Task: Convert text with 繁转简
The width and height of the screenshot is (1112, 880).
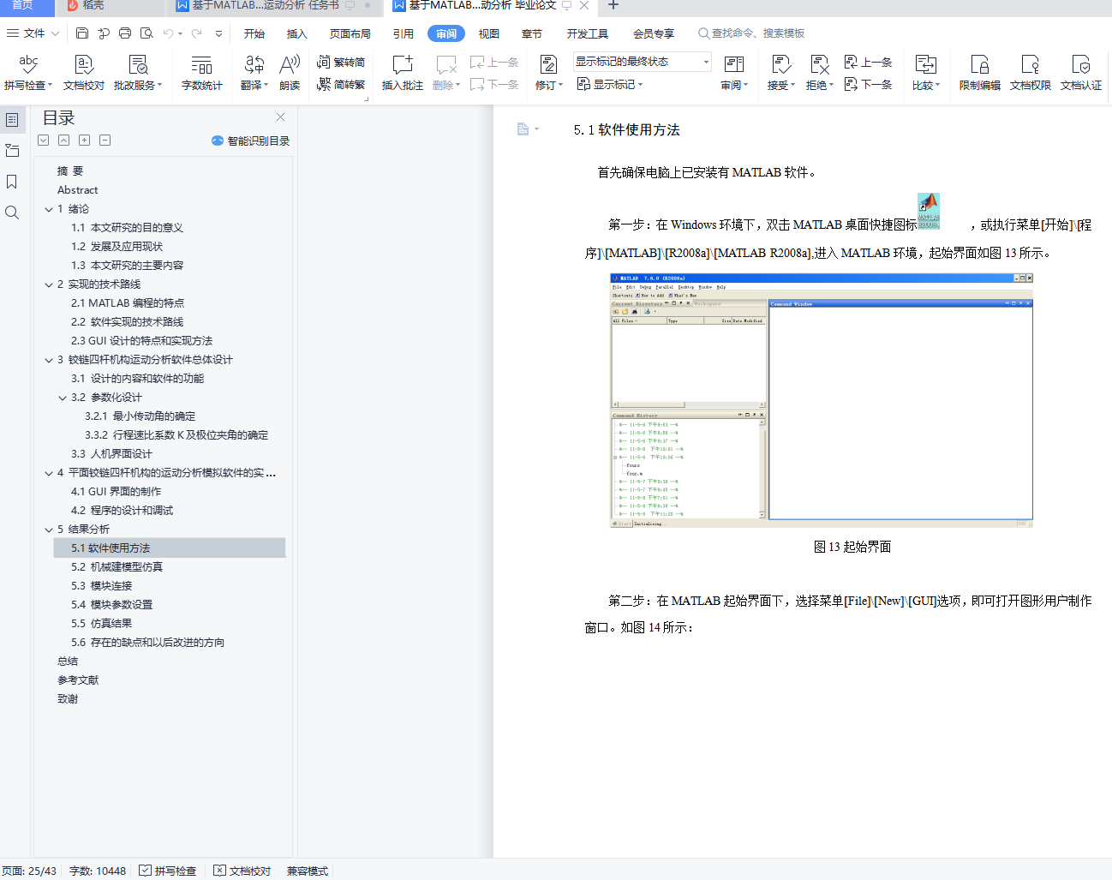Action: (x=341, y=62)
